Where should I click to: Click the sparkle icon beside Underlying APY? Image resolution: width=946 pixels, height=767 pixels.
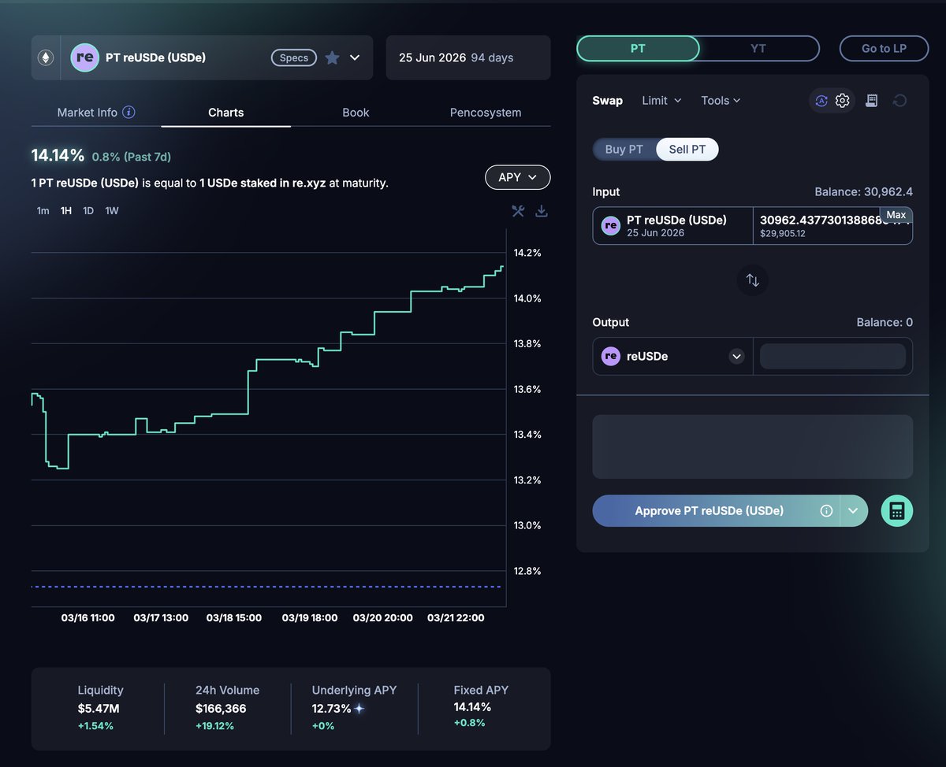pos(359,708)
